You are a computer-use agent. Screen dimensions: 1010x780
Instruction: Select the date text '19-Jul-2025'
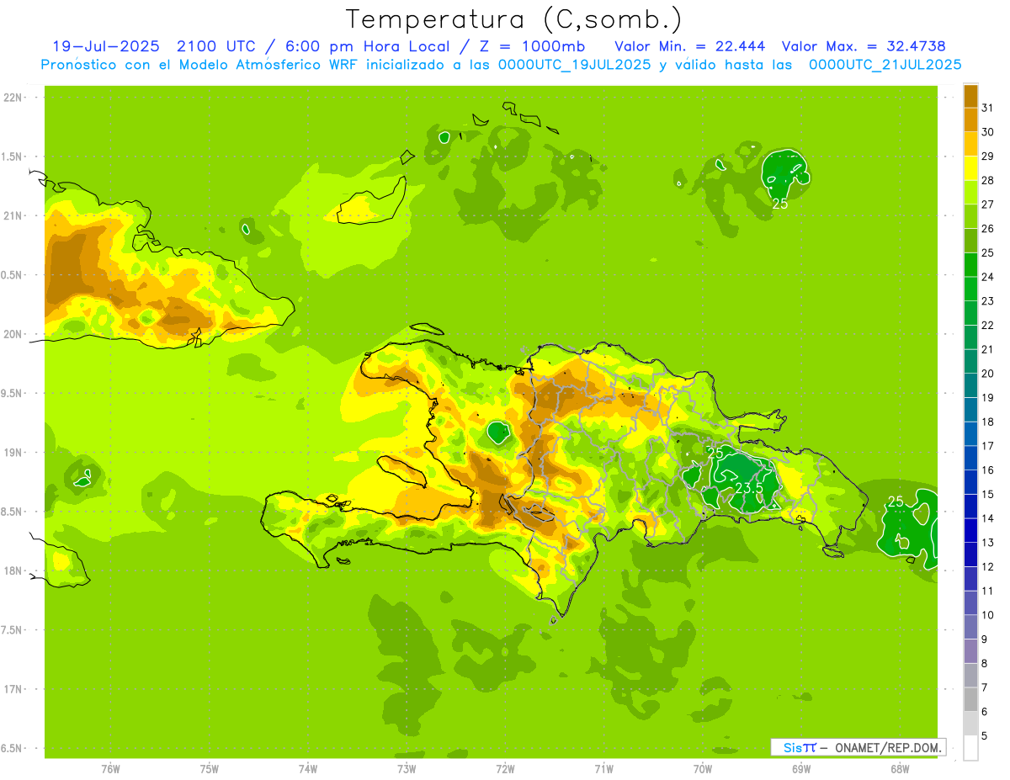[x=105, y=46]
